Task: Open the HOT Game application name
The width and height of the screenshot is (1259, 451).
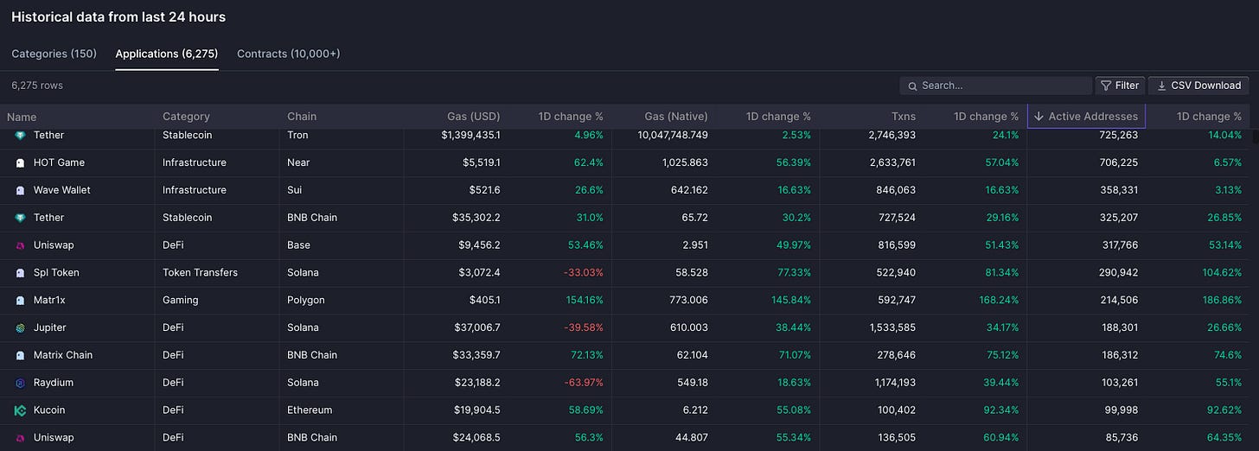Action: click(x=59, y=162)
